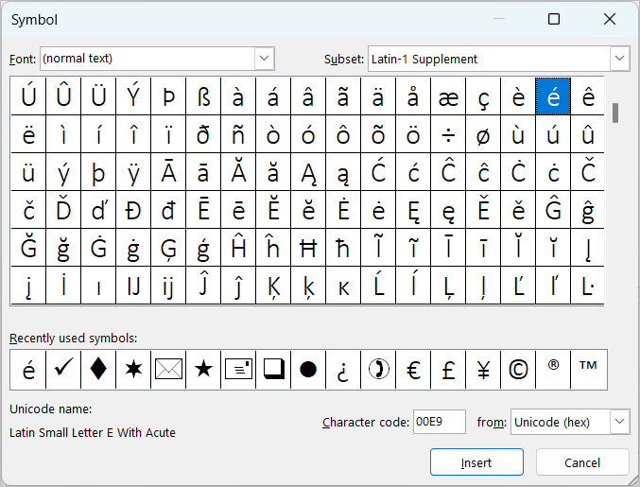
Task: Select the pound sign recent symbol
Action: pyautogui.click(x=448, y=370)
